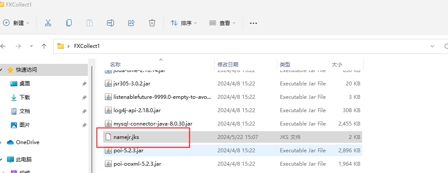Click the jar icon of listenablefuture file
This screenshot has height=173, width=448.
tap(108, 97)
